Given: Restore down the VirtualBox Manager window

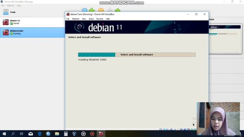Looking at the screenshot, I should 232,2.
